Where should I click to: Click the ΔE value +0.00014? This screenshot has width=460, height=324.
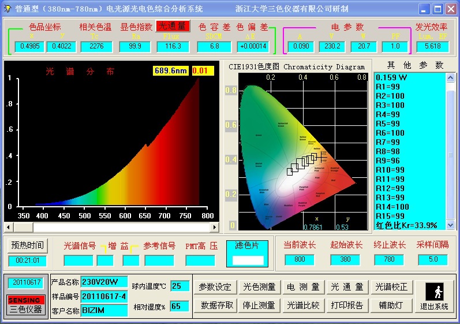tap(253, 46)
